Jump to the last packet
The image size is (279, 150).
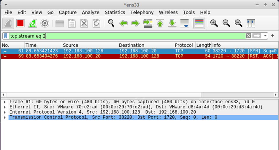(172, 23)
